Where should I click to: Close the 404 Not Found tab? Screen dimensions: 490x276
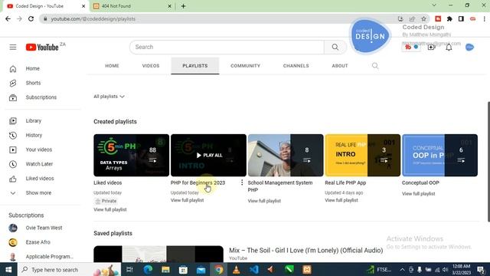[x=169, y=6]
